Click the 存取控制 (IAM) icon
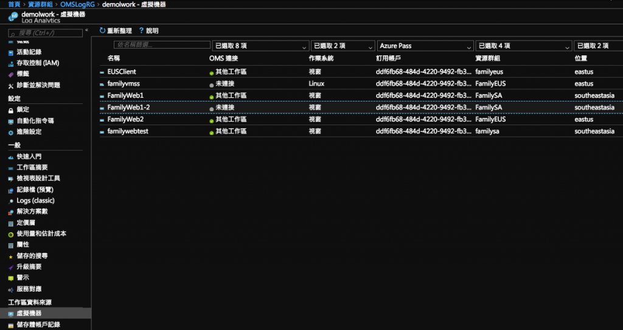 (x=11, y=64)
